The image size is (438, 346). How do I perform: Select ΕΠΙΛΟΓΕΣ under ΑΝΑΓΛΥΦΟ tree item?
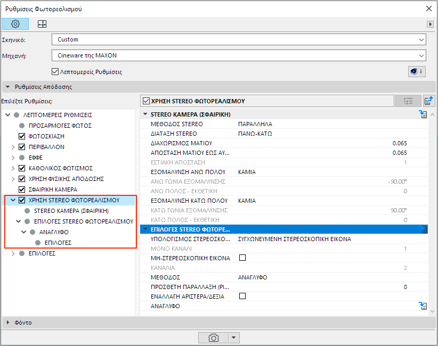tap(58, 243)
